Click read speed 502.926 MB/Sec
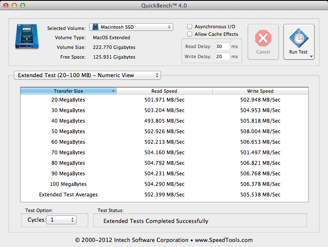Screen dimensions: 328x247 coord(164,131)
